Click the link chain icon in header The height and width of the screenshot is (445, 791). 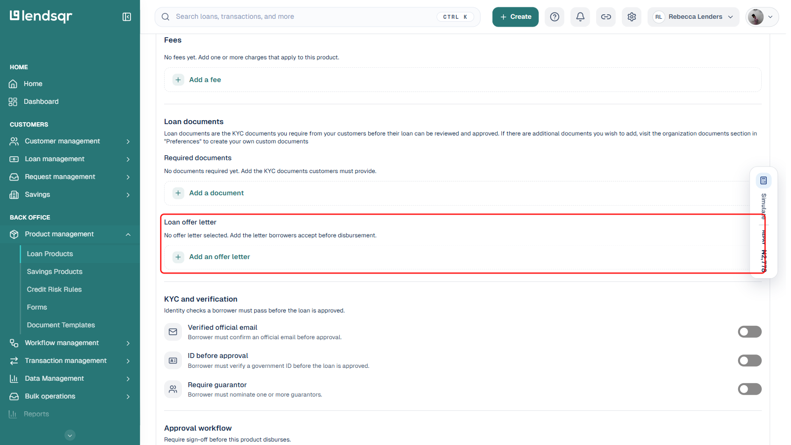coord(606,17)
